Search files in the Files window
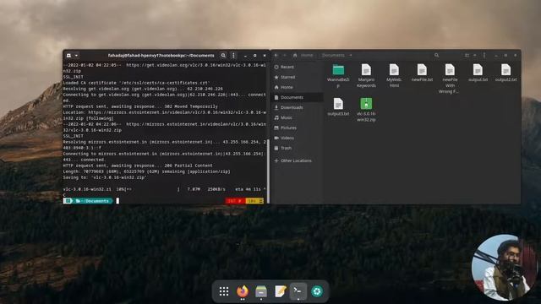Image resolution: width=541 pixels, height=304 pixels. point(436,55)
